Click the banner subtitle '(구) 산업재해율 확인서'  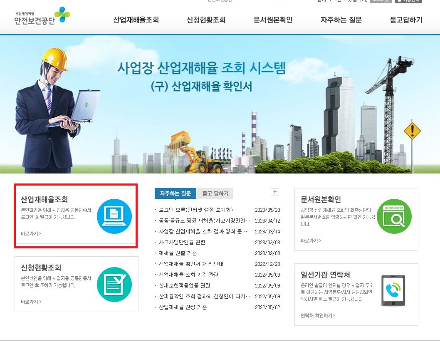click(x=201, y=86)
